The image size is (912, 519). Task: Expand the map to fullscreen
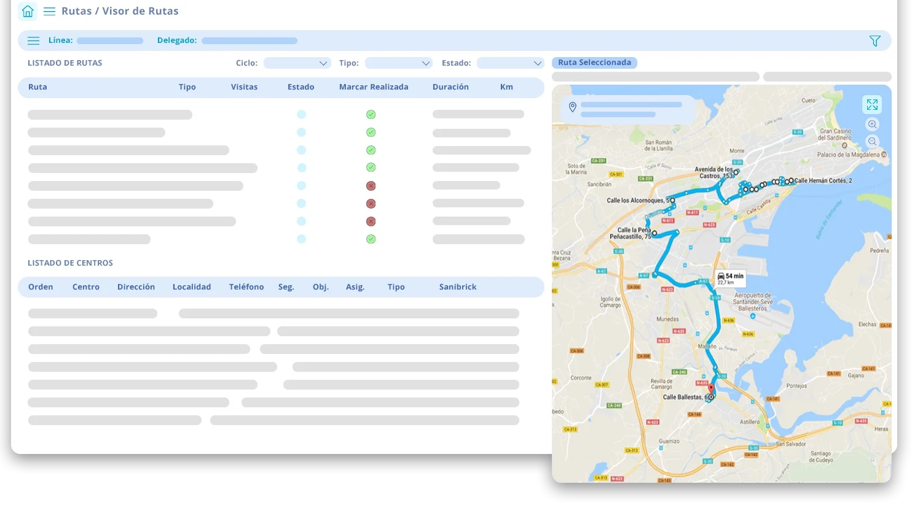pos(872,105)
